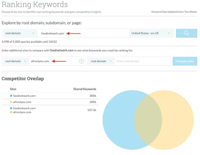Click foodnetwork.com in the combined overlap row

tap(24, 108)
